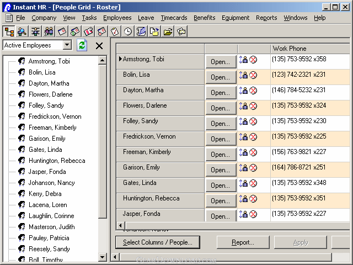Click the Work Phone column header

310,49
